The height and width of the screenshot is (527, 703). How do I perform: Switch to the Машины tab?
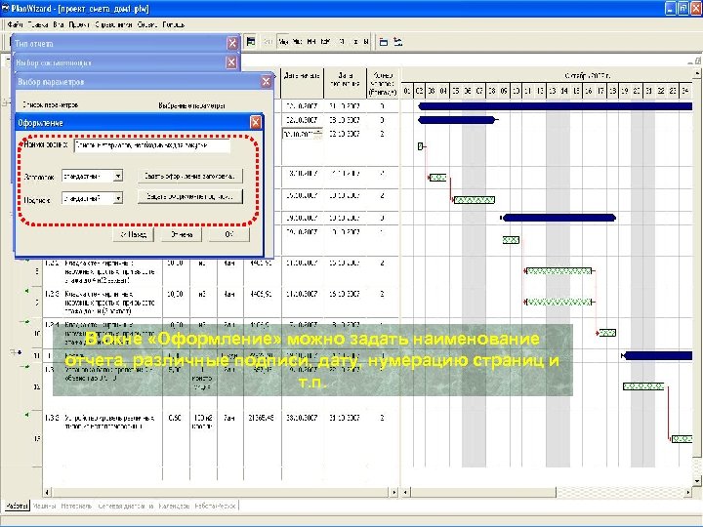tap(44, 506)
